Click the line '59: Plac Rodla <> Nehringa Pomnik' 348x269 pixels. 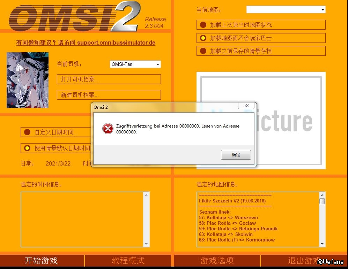[x=238, y=229]
